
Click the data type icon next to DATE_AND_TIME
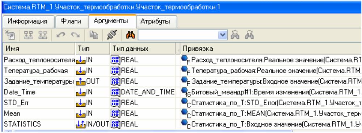(116, 92)
